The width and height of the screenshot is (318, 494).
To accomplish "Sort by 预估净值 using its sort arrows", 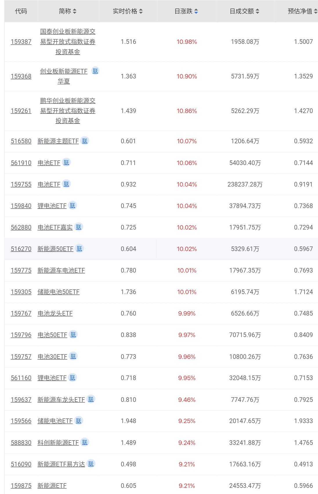I will pyautogui.click(x=316, y=11).
